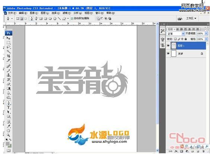Image resolution: width=210 pixels, height=154 pixels.
Task: Choose Fill Pixels mode in options bar
Action: tap(26, 19)
